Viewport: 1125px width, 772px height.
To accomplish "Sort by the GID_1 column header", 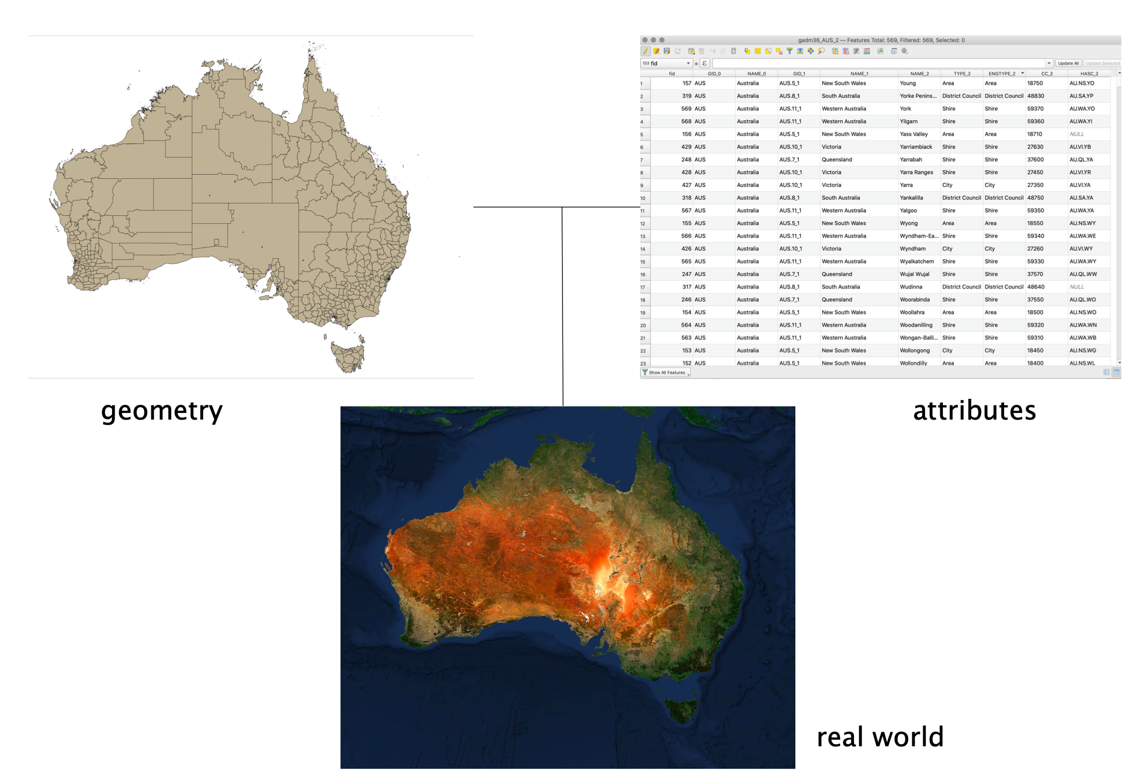I will click(799, 74).
